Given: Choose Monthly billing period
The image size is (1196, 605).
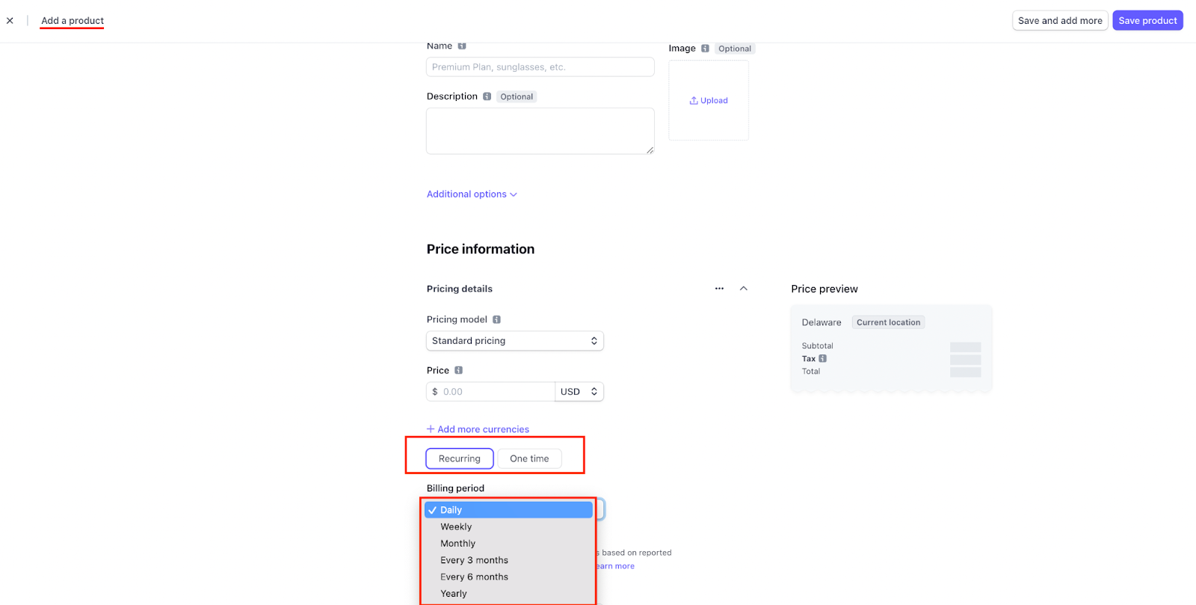Looking at the screenshot, I should click(x=457, y=544).
